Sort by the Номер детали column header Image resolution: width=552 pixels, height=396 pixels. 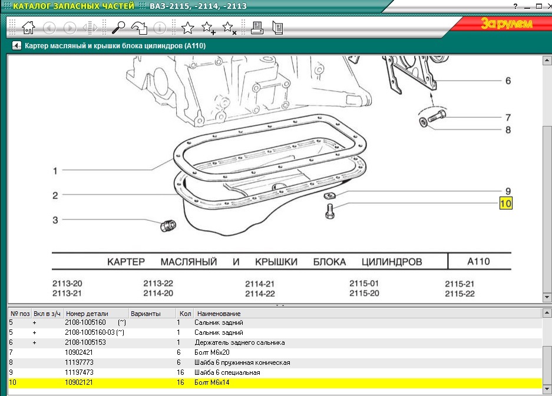tap(96, 314)
